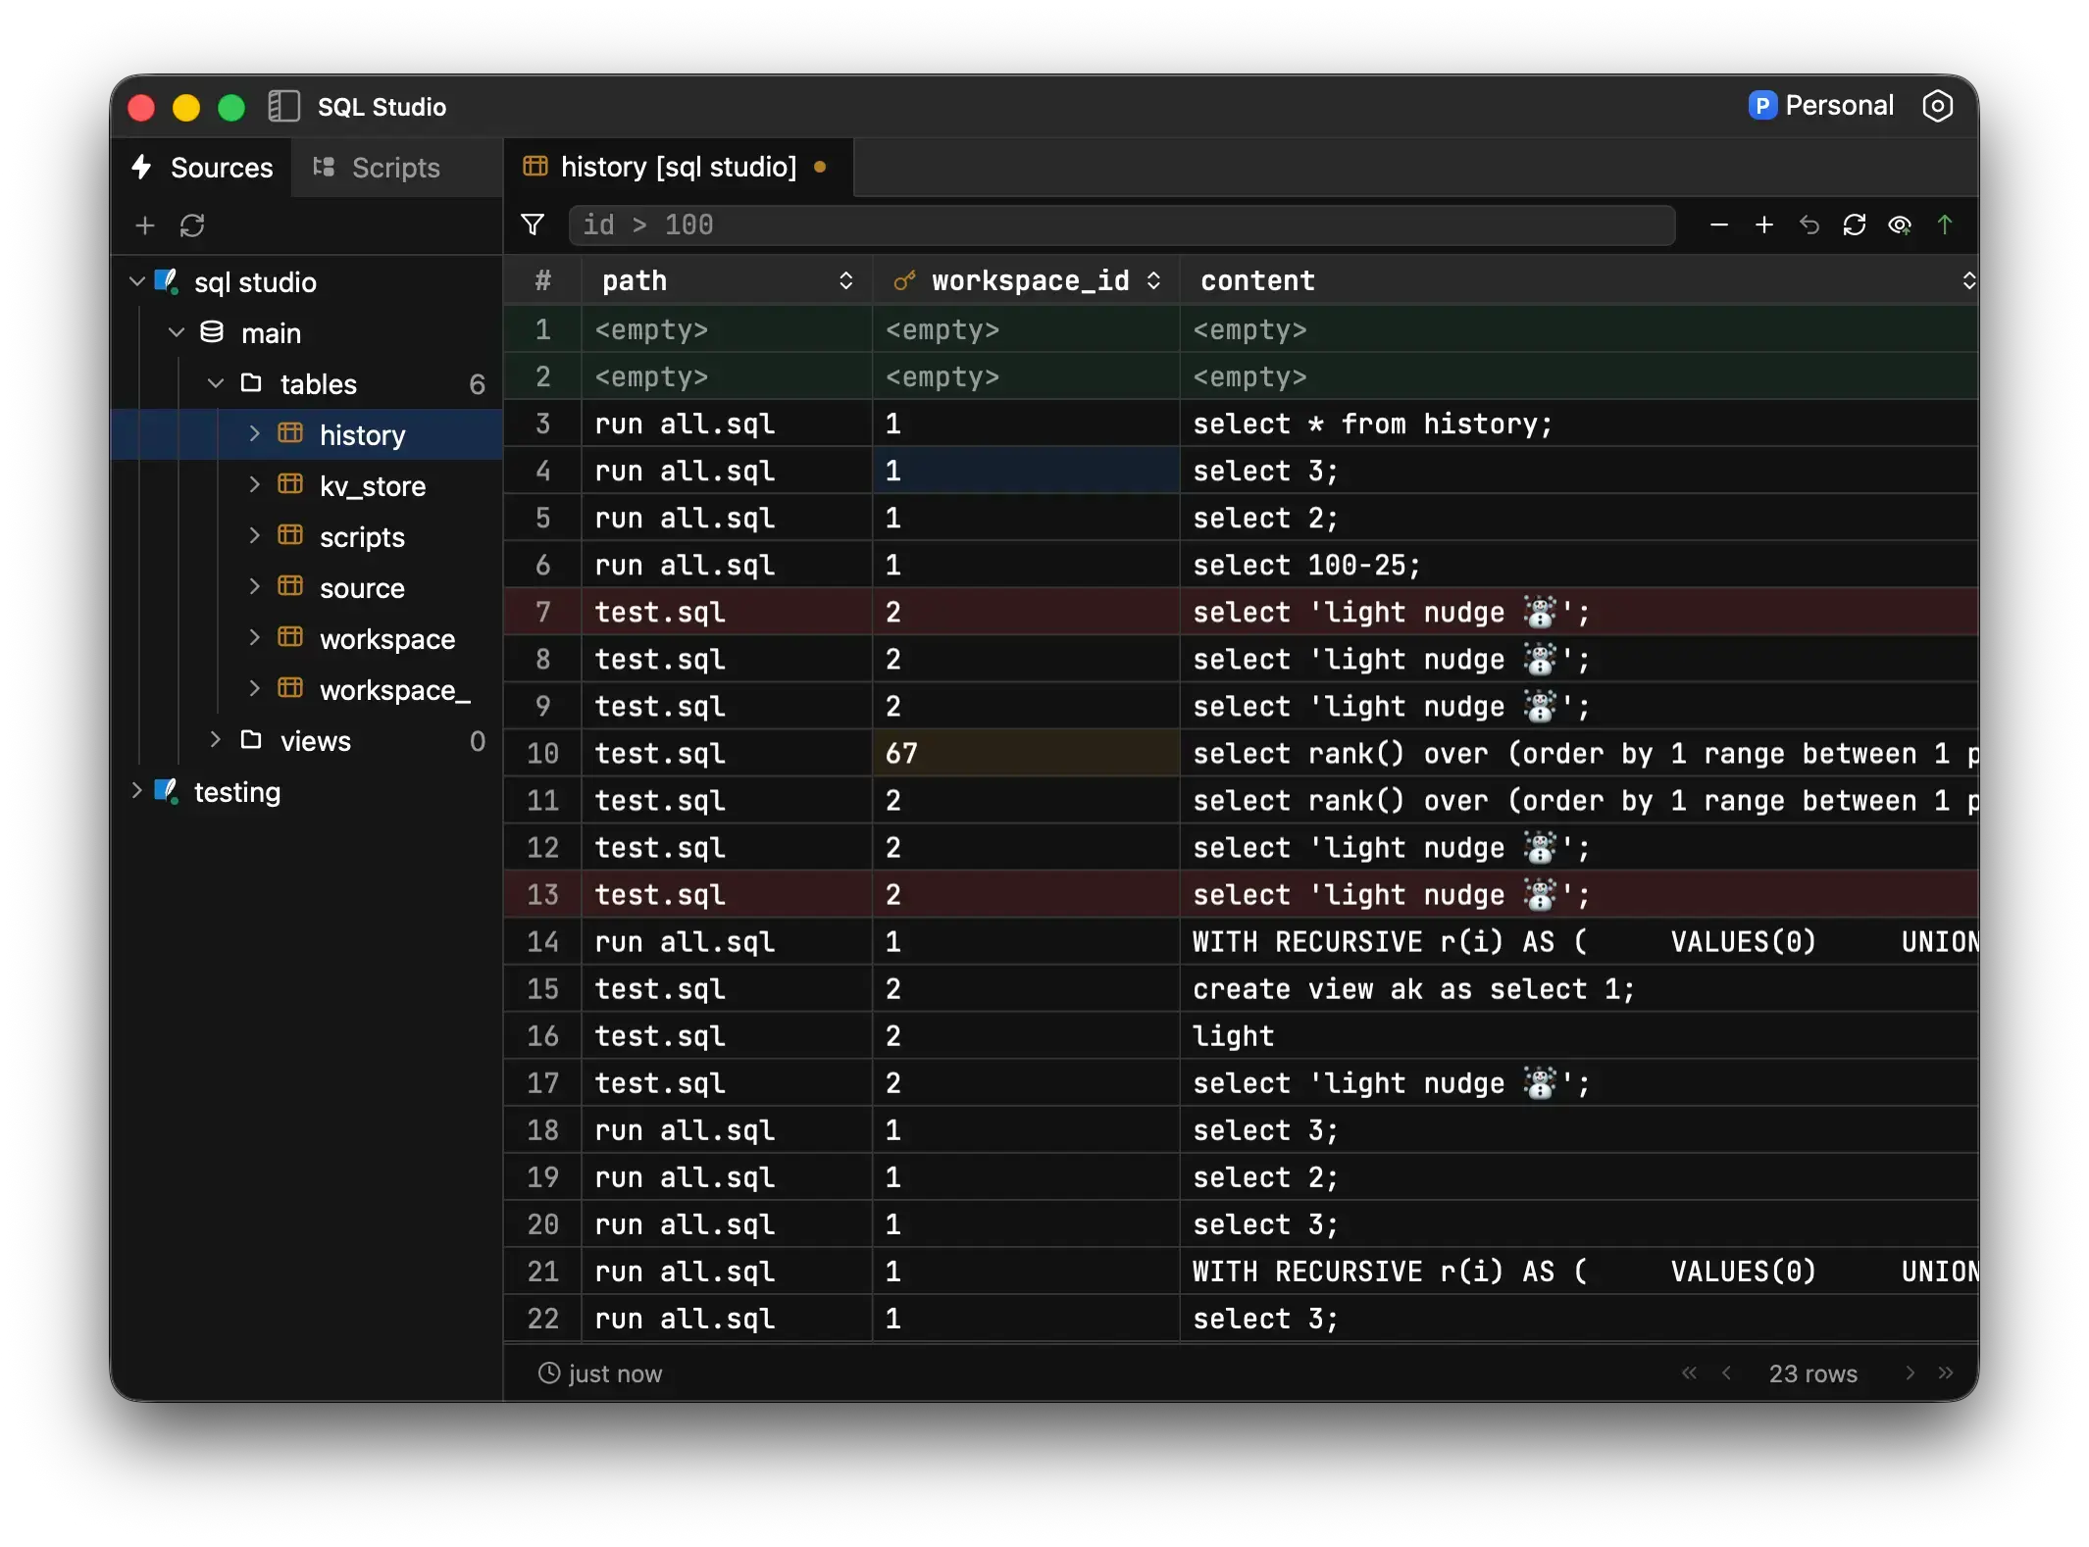The image size is (2089, 1547).
Task: Toggle the eye preview icon in the toolbar
Action: click(1899, 225)
